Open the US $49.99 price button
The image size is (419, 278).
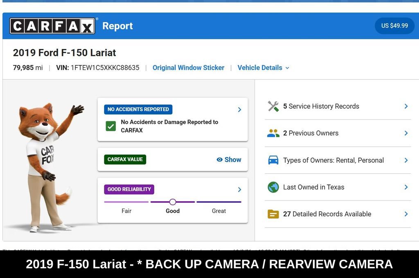pos(394,26)
